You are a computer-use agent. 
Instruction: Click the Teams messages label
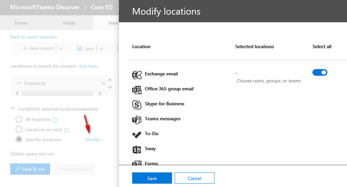click(x=163, y=119)
